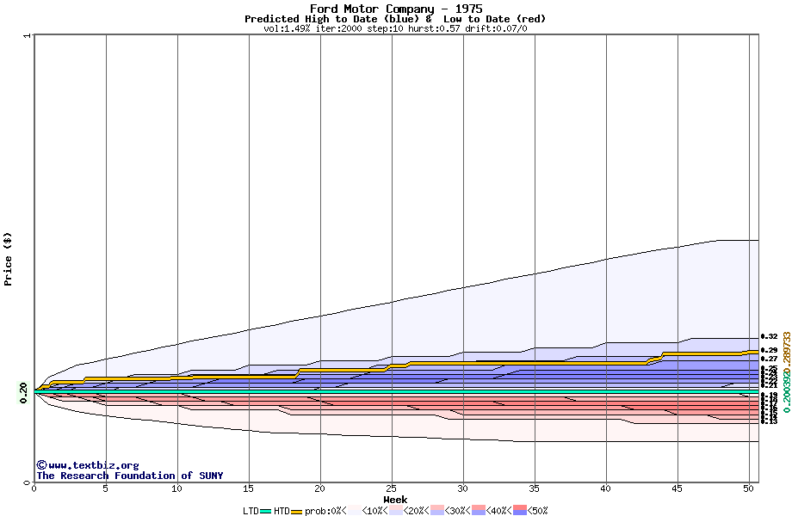Viewport: 792px width, 516px height.
Task: Click the 'vol:1.49% iter:2000' parameters line
Action: 312,28
